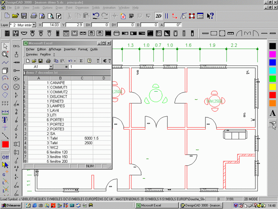Expand more buttons chevron beside Excel help icon
Screen dimensions: 278x209
[x=98, y=61]
